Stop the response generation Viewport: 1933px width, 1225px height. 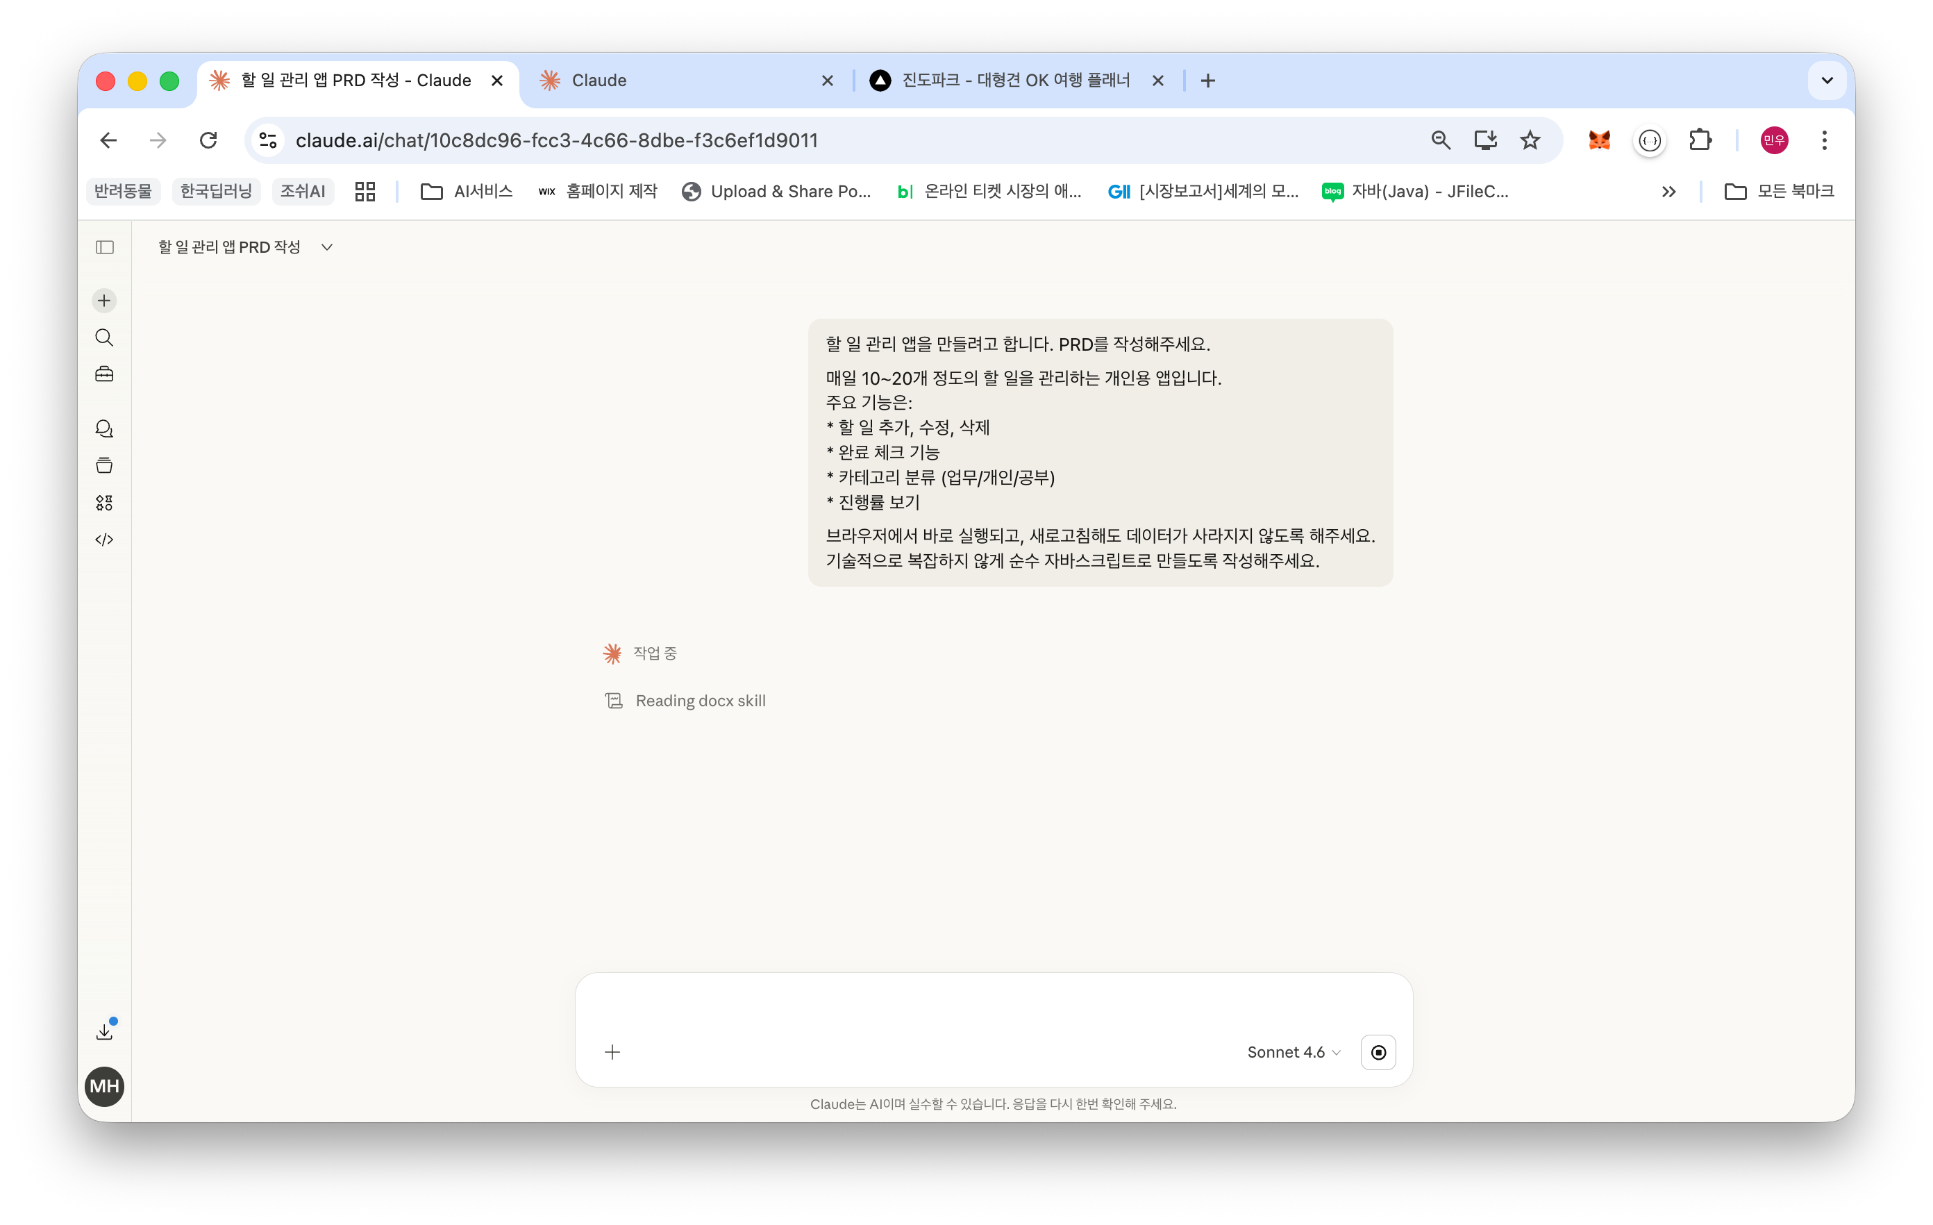click(x=1378, y=1052)
